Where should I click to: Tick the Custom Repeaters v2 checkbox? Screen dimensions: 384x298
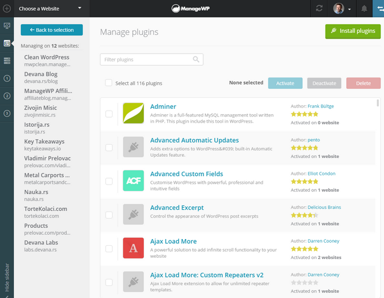click(x=109, y=282)
